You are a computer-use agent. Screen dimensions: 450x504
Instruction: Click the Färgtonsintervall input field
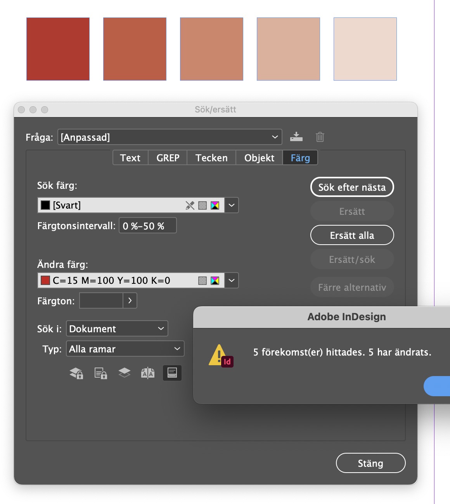(147, 225)
